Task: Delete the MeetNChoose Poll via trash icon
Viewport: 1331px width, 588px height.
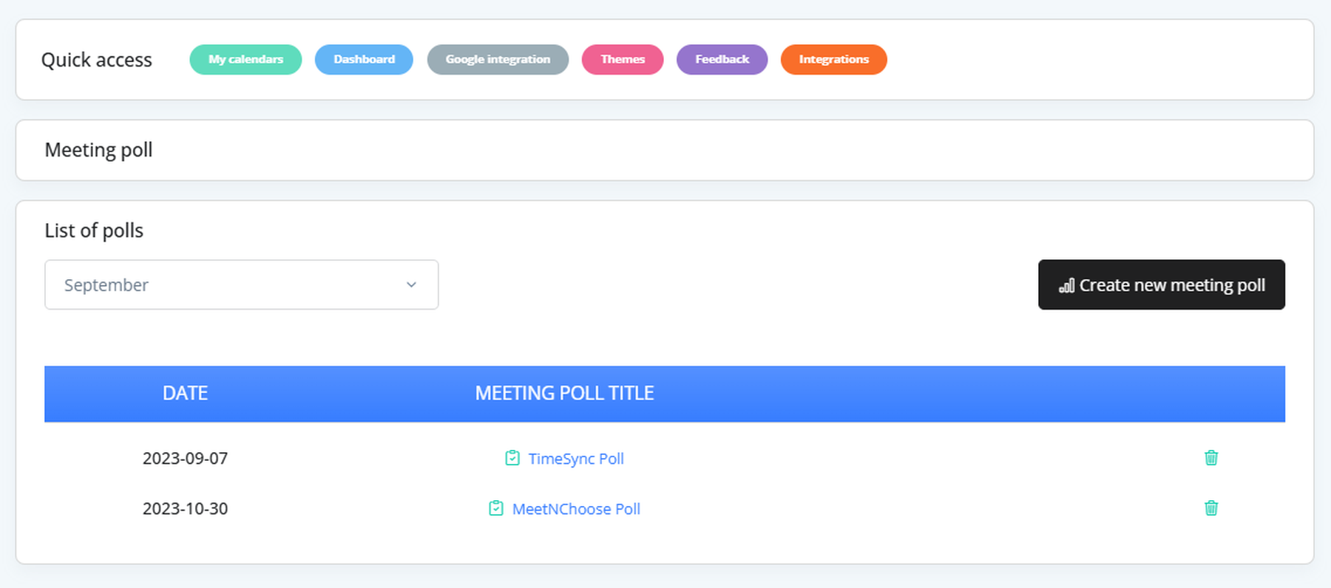Action: click(1210, 508)
